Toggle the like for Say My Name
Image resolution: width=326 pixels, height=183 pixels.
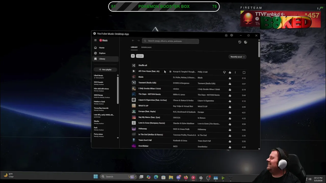click(x=230, y=118)
